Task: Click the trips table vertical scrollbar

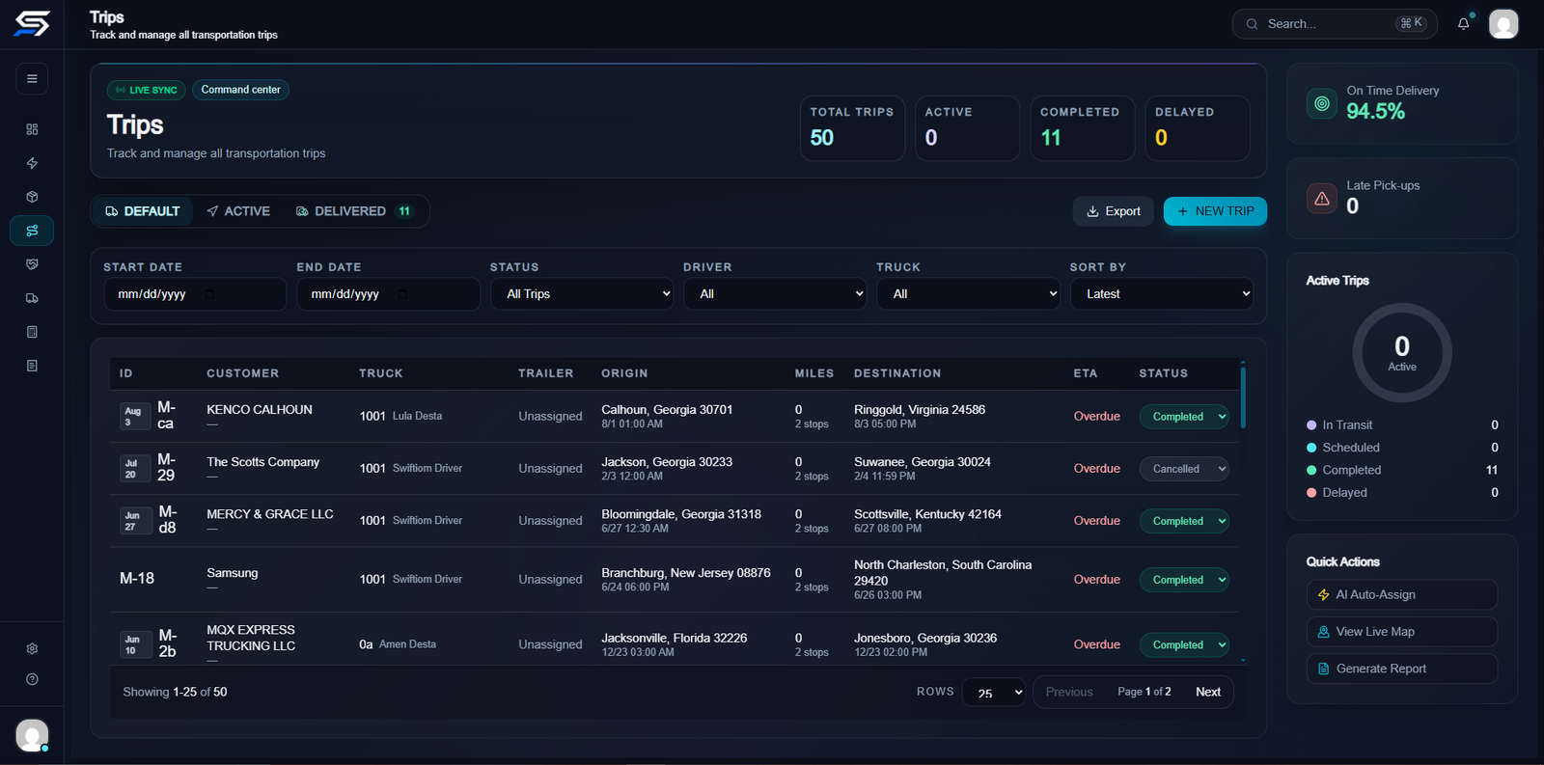Action: pyautogui.click(x=1243, y=397)
